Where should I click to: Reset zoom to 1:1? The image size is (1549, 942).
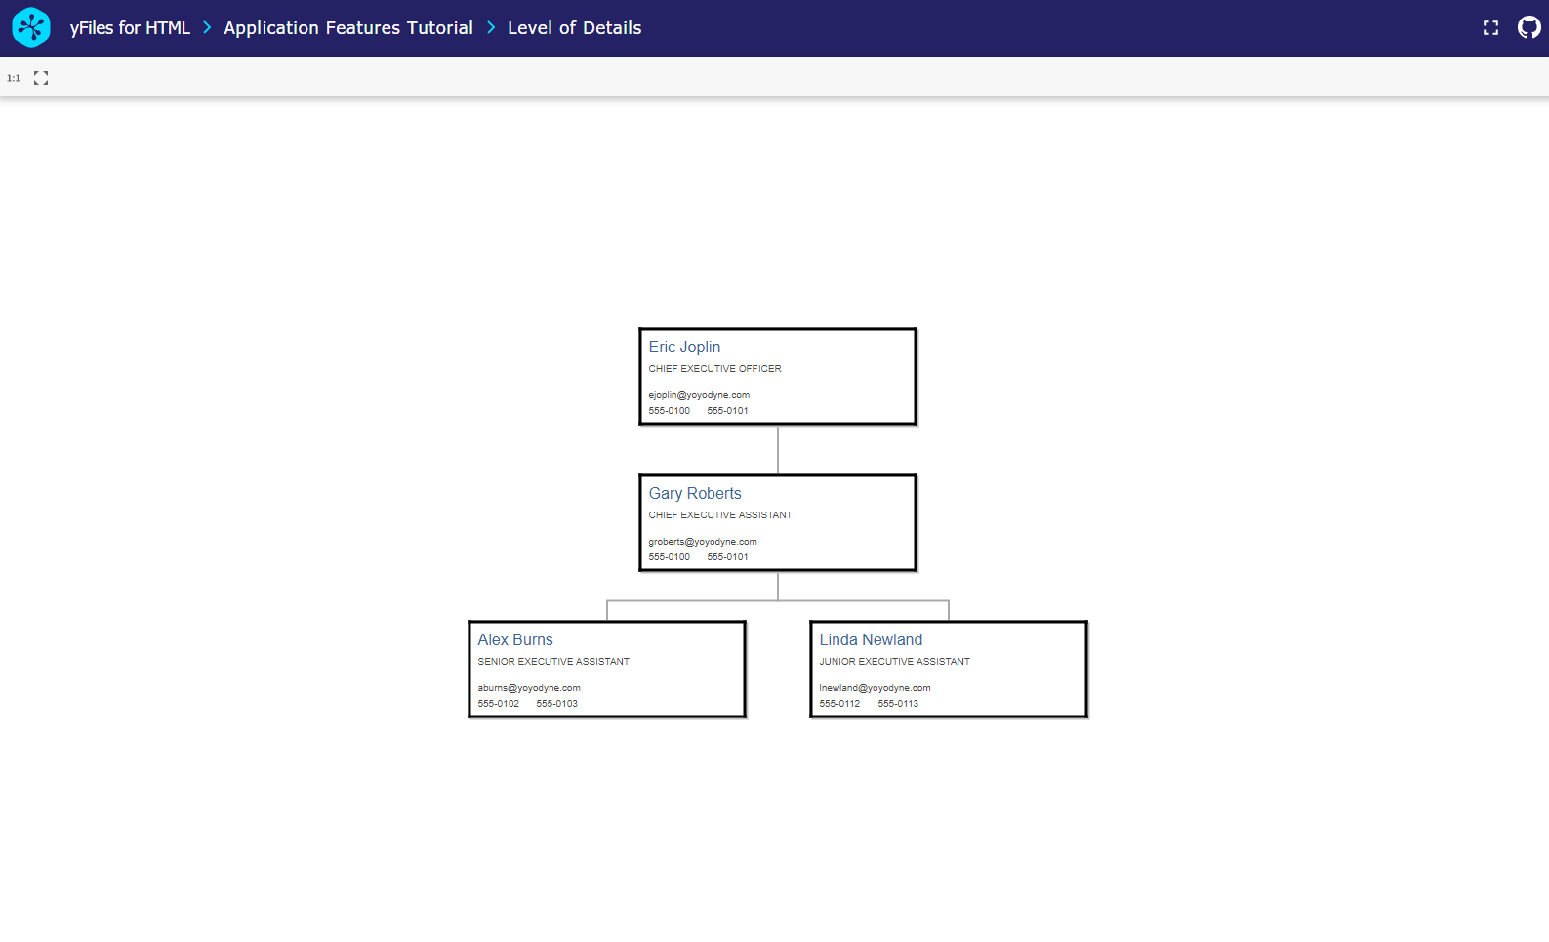pos(14,78)
